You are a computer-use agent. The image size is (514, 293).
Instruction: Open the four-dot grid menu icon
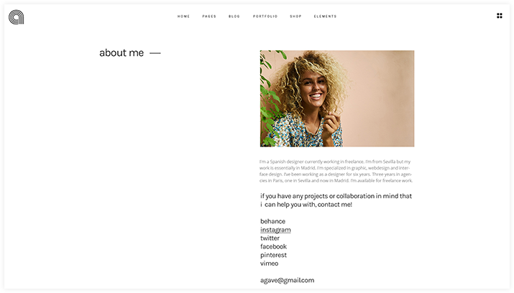click(499, 16)
